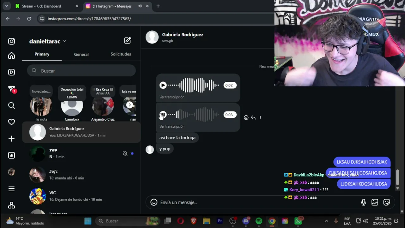This screenshot has width=405, height=228.
Task: Open Discord from the taskbar
Action: [x=246, y=221]
